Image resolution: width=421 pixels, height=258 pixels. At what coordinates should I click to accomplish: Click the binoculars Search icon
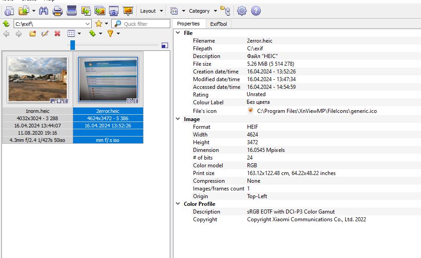pyautogui.click(x=43, y=11)
